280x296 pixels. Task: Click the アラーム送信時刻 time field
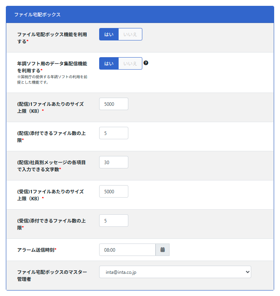coord(127,250)
